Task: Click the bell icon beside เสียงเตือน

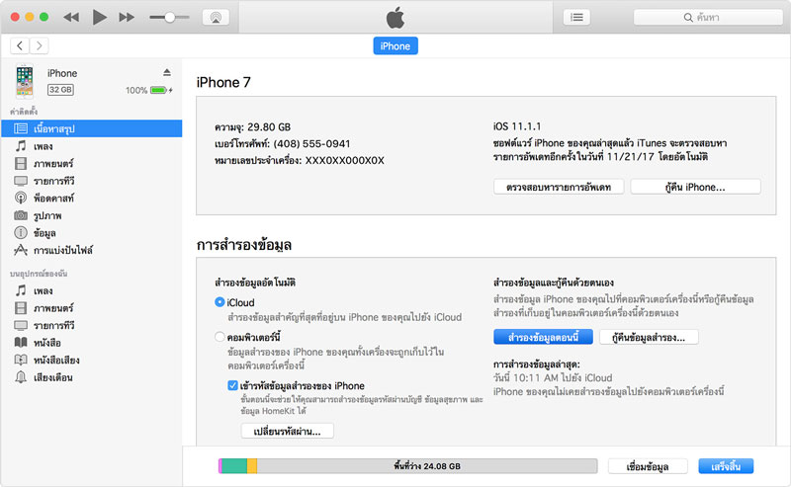Action: pyautogui.click(x=21, y=377)
